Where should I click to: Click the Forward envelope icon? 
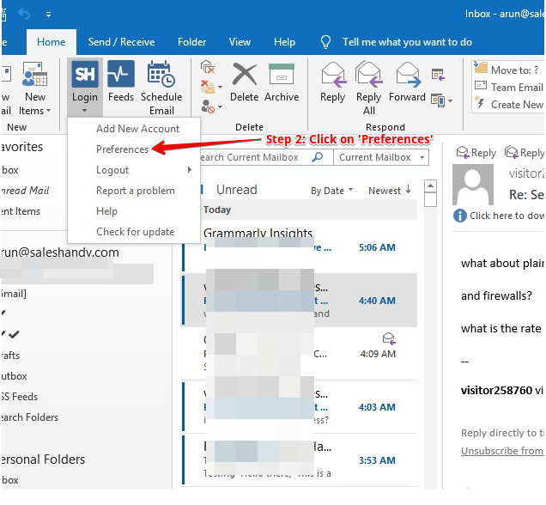[x=408, y=74]
